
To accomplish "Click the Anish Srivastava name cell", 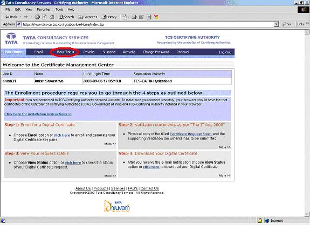I will [58, 81].
